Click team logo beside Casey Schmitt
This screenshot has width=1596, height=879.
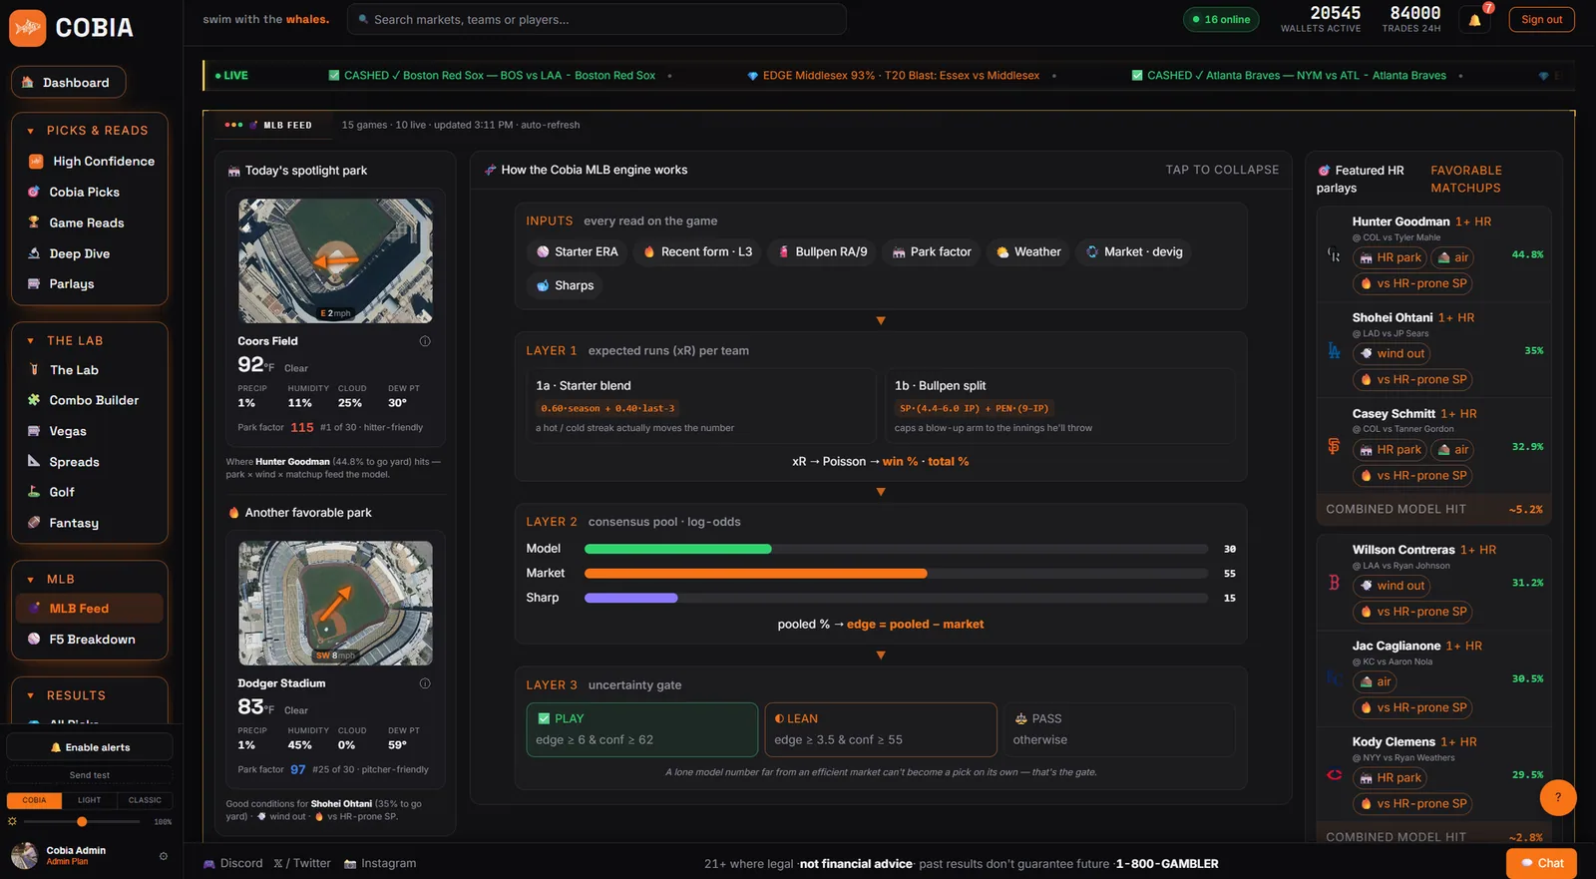(1334, 447)
